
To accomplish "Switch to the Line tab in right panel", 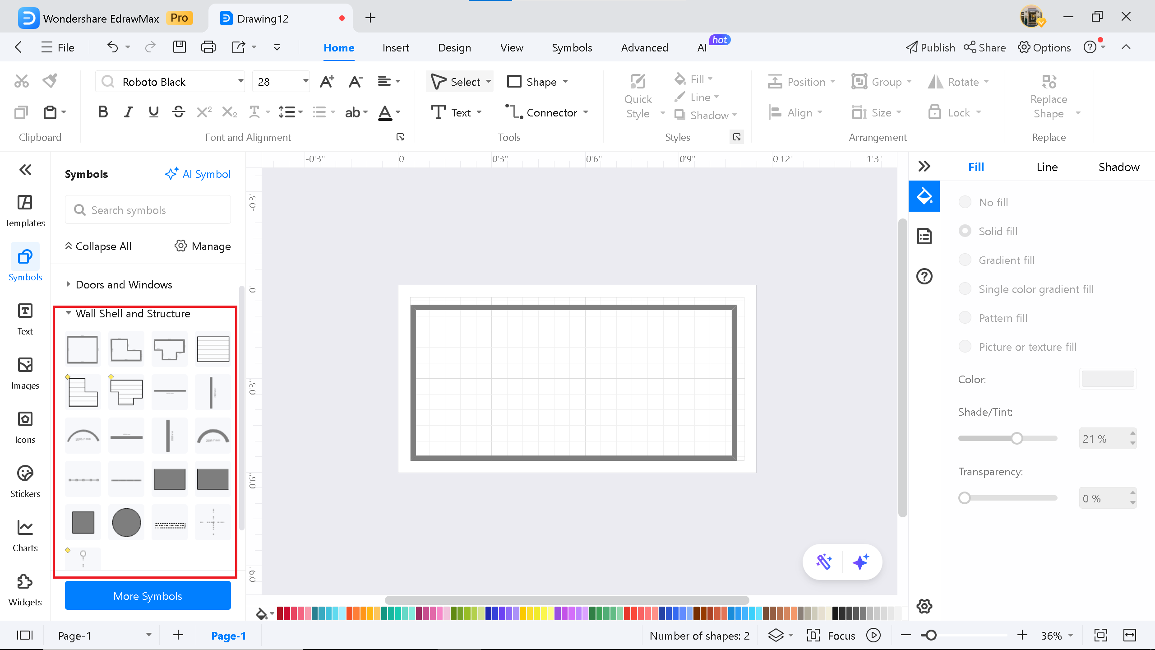I will [x=1047, y=167].
